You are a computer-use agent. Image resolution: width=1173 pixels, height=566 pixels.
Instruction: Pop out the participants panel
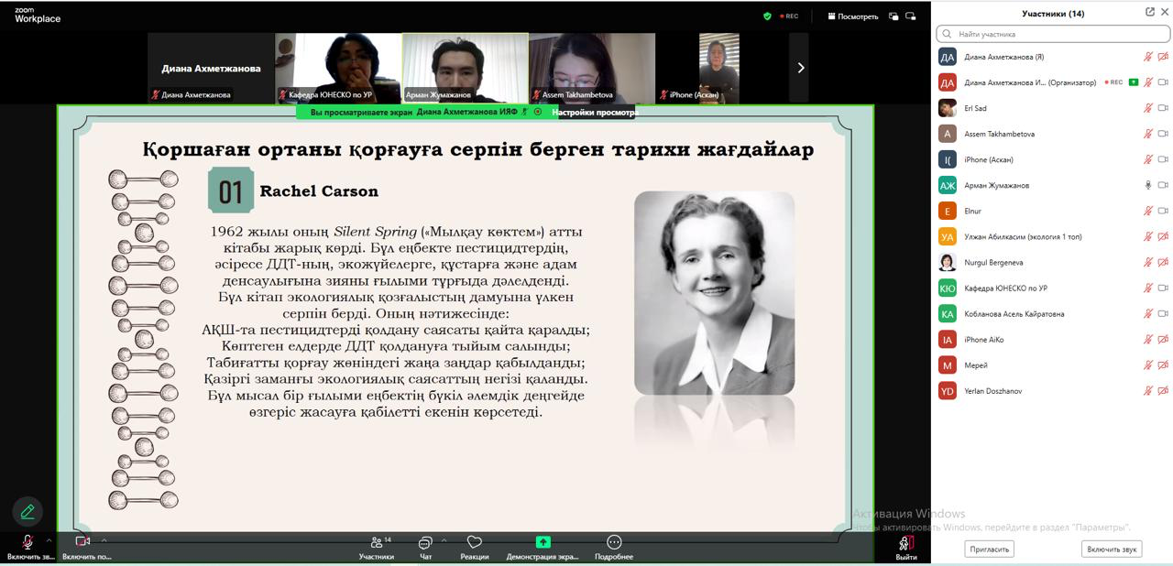pyautogui.click(x=1150, y=12)
